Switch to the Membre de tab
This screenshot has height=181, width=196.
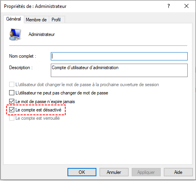36,20
